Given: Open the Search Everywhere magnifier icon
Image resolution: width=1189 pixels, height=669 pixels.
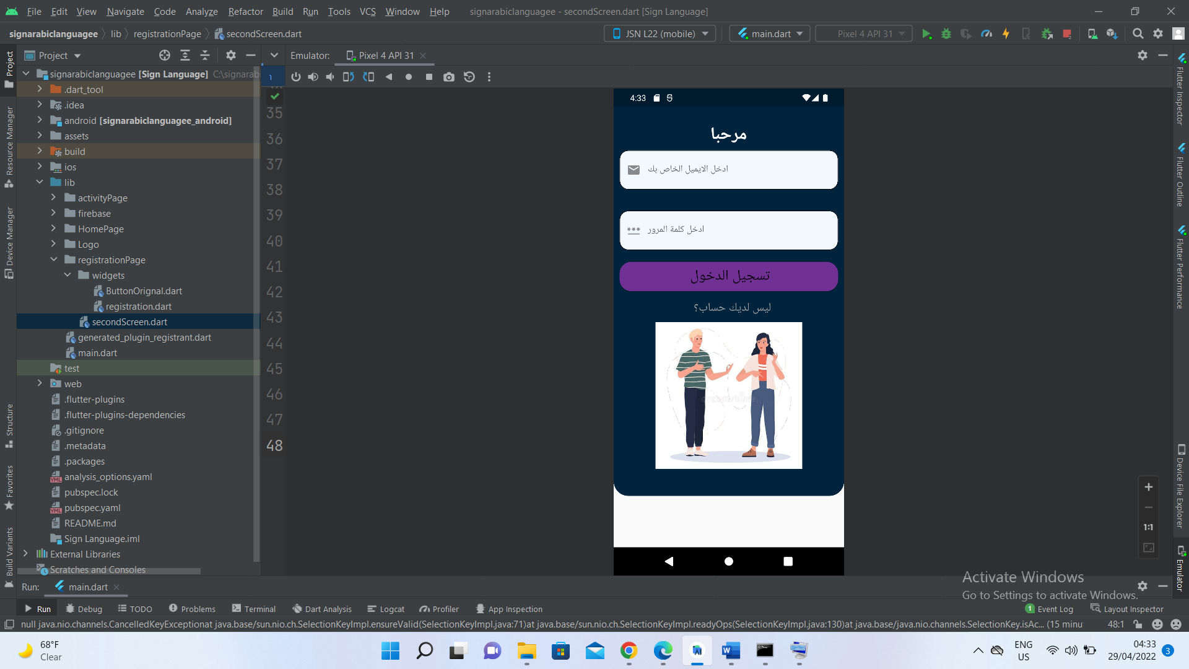Looking at the screenshot, I should (x=1138, y=34).
